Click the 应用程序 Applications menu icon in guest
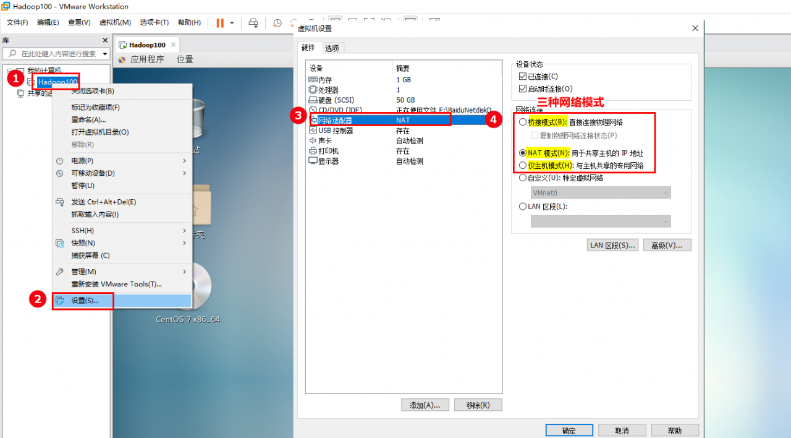791x438 pixels. coord(122,59)
